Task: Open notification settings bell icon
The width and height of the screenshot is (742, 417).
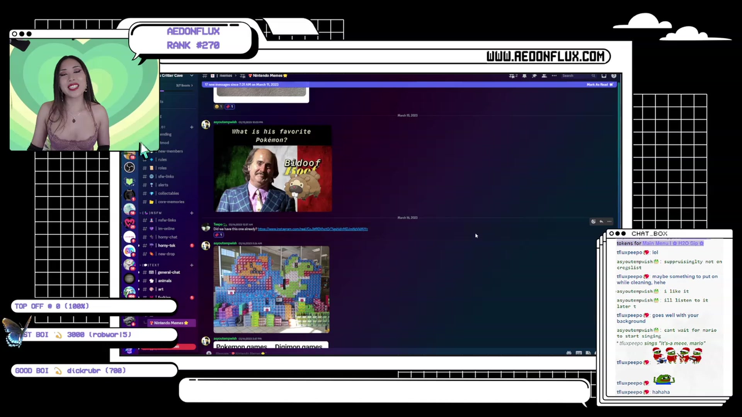Action: click(x=524, y=76)
